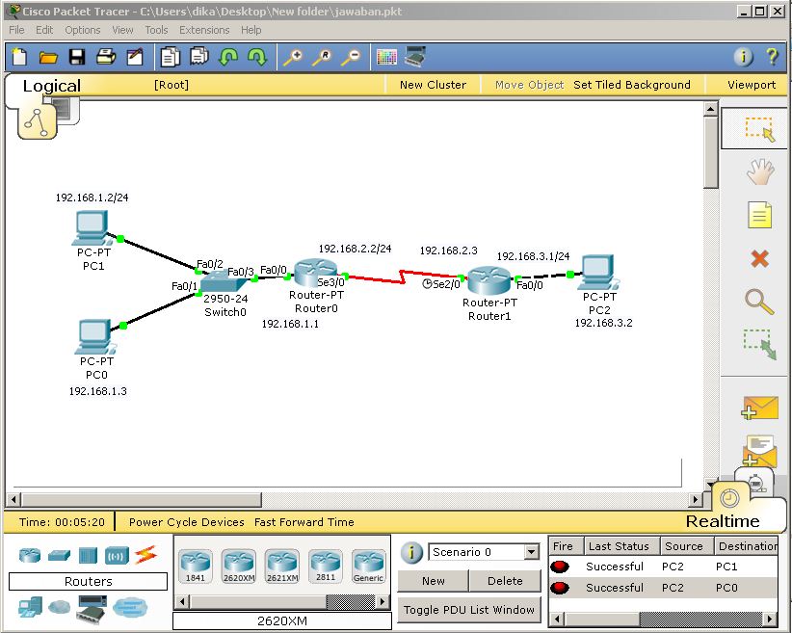Open the drawing palette icon

pos(386,57)
